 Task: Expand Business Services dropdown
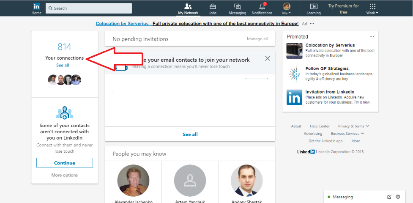[347, 133]
